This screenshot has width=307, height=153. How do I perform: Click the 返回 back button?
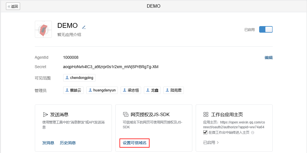[13, 6]
